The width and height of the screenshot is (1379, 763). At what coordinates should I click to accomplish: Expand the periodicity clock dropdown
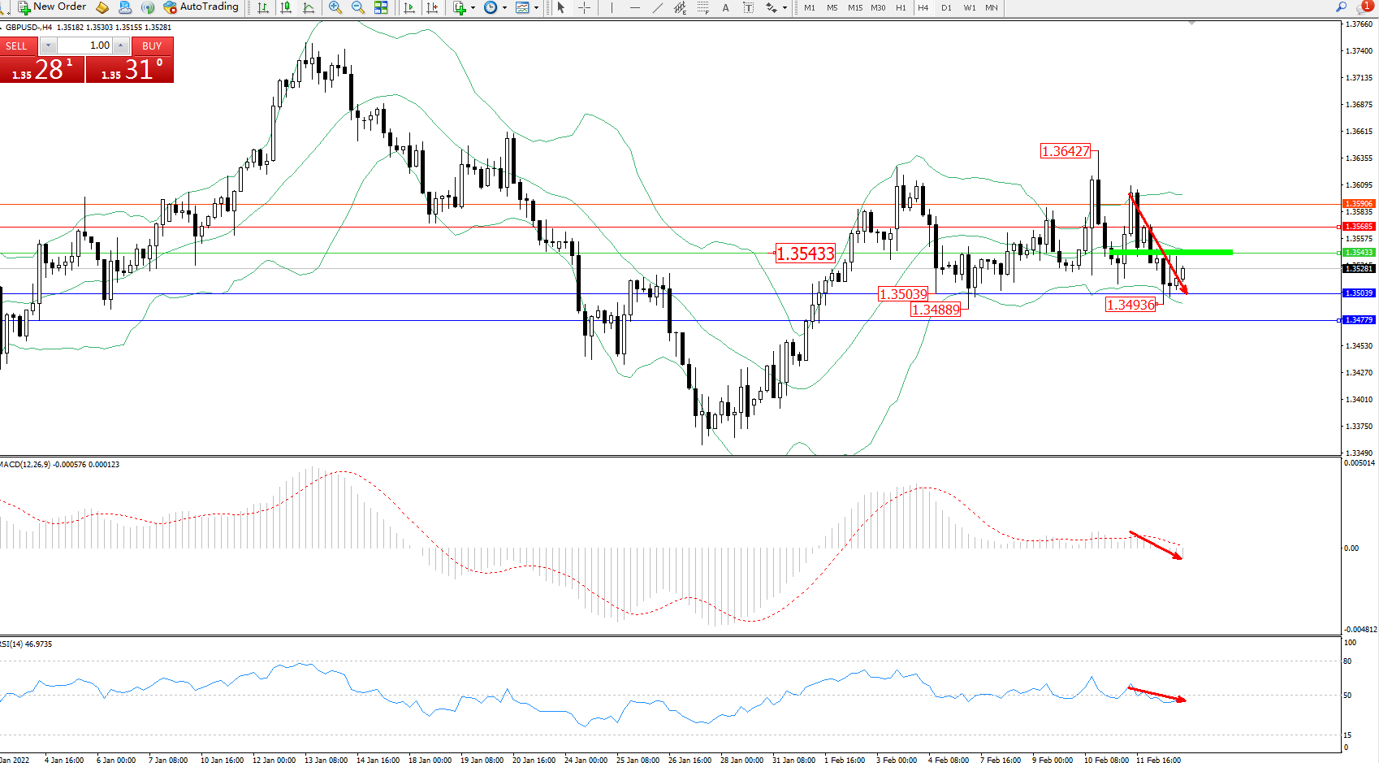click(x=504, y=7)
